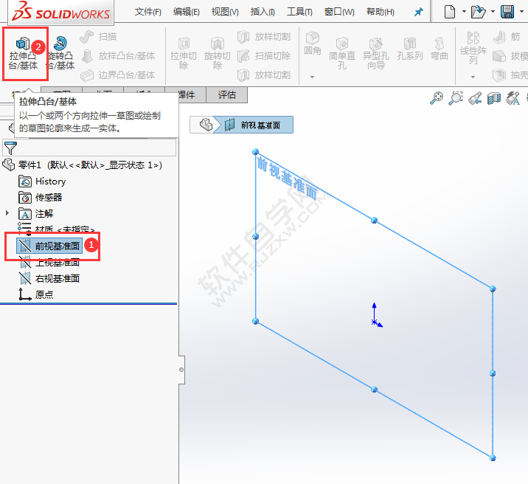Open the 文件(F) menu
Screen dimensions: 528x484
[x=147, y=12]
